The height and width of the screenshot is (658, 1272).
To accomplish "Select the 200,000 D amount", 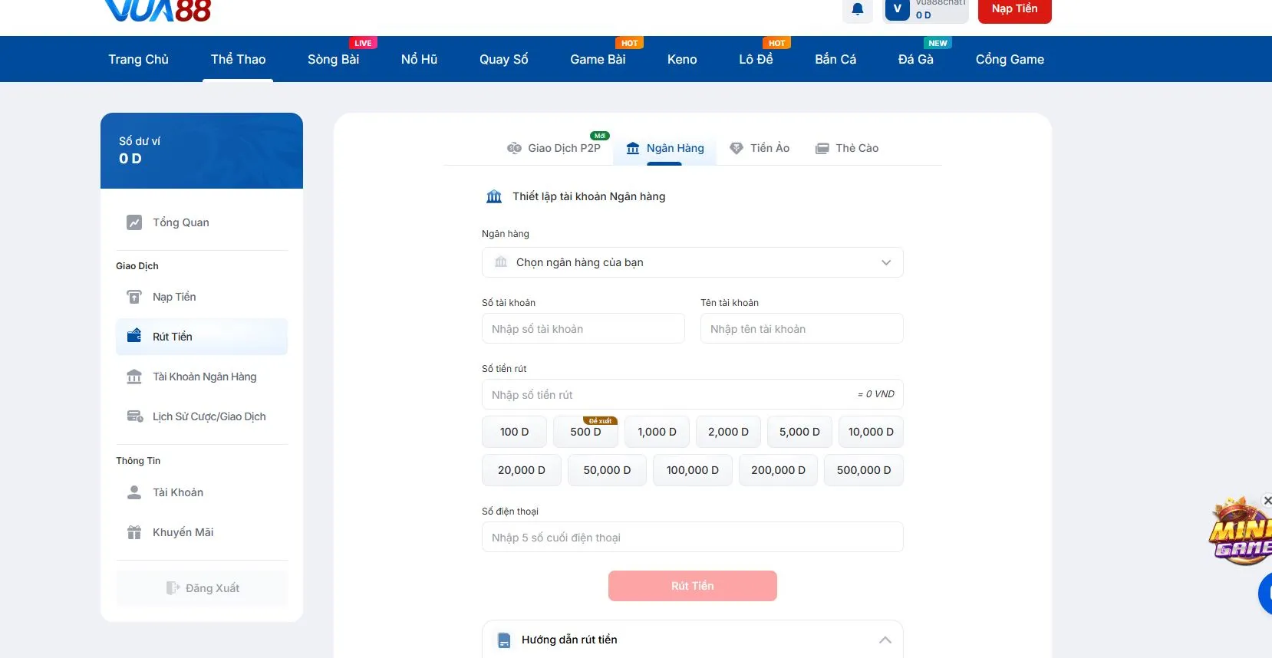I will (x=778, y=470).
